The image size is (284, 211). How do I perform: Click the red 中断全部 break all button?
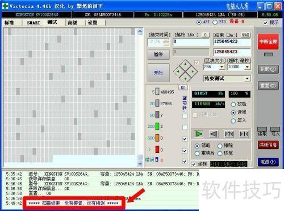[268, 42]
